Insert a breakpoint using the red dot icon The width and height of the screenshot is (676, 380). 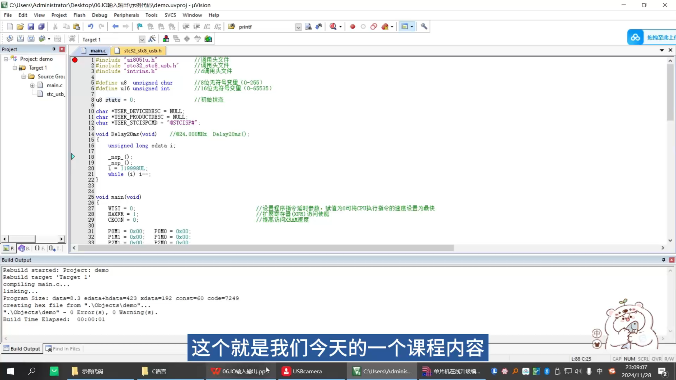(x=353, y=26)
